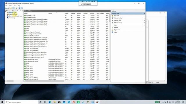The width and height of the screenshot is (186, 104).
Task: Click the Export List icon in Actions pane
Action: (x=112, y=30)
